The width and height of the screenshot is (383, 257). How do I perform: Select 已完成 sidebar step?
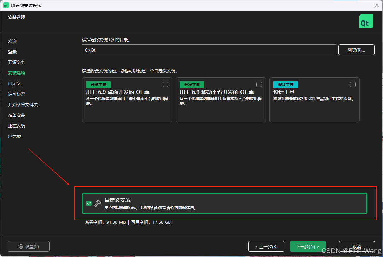(x=14, y=137)
